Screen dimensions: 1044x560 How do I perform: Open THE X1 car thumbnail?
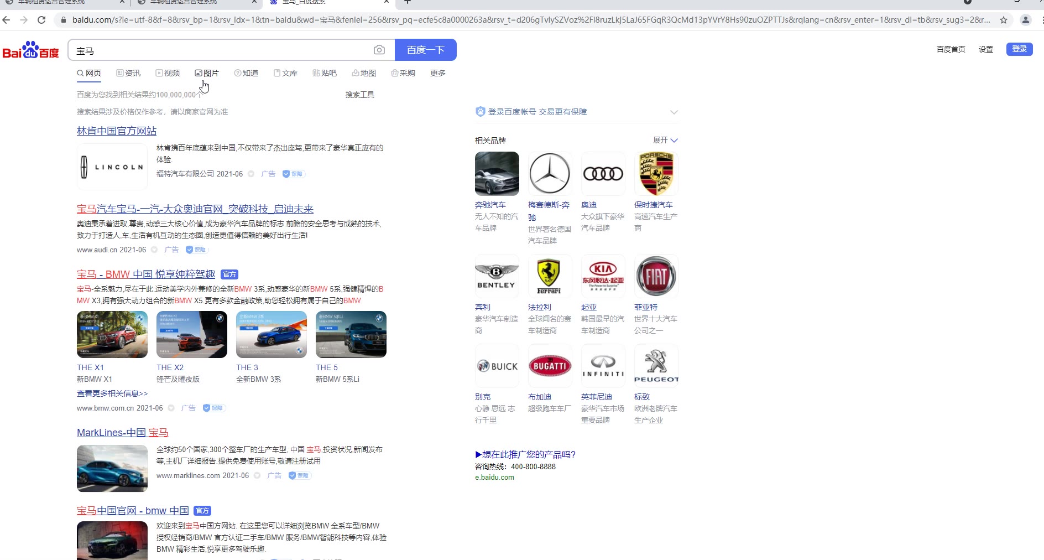click(x=112, y=334)
